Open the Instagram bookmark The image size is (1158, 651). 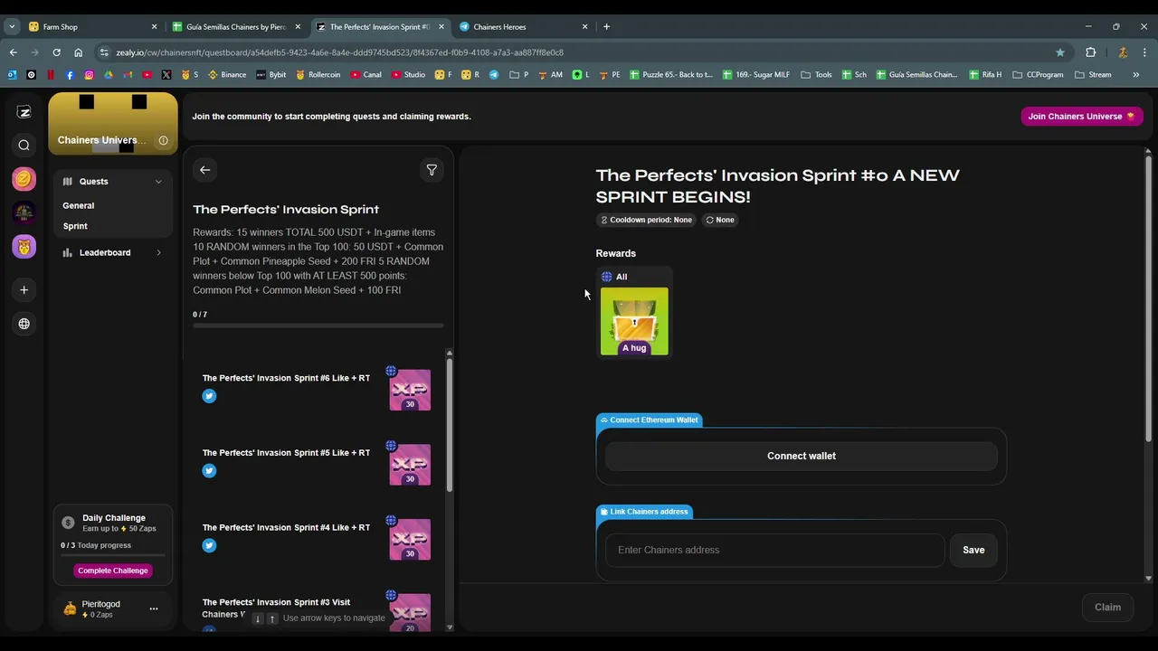(x=89, y=75)
